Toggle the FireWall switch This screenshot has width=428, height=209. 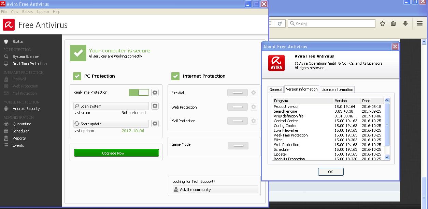click(x=238, y=93)
